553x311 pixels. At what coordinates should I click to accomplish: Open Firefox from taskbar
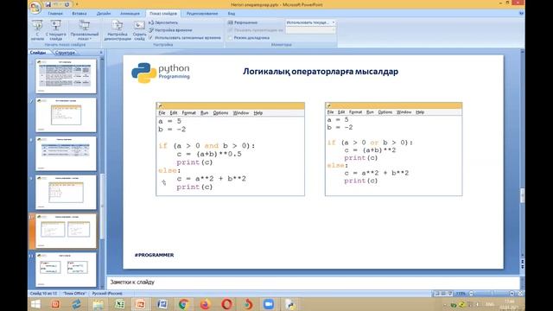pyautogui.click(x=205, y=304)
